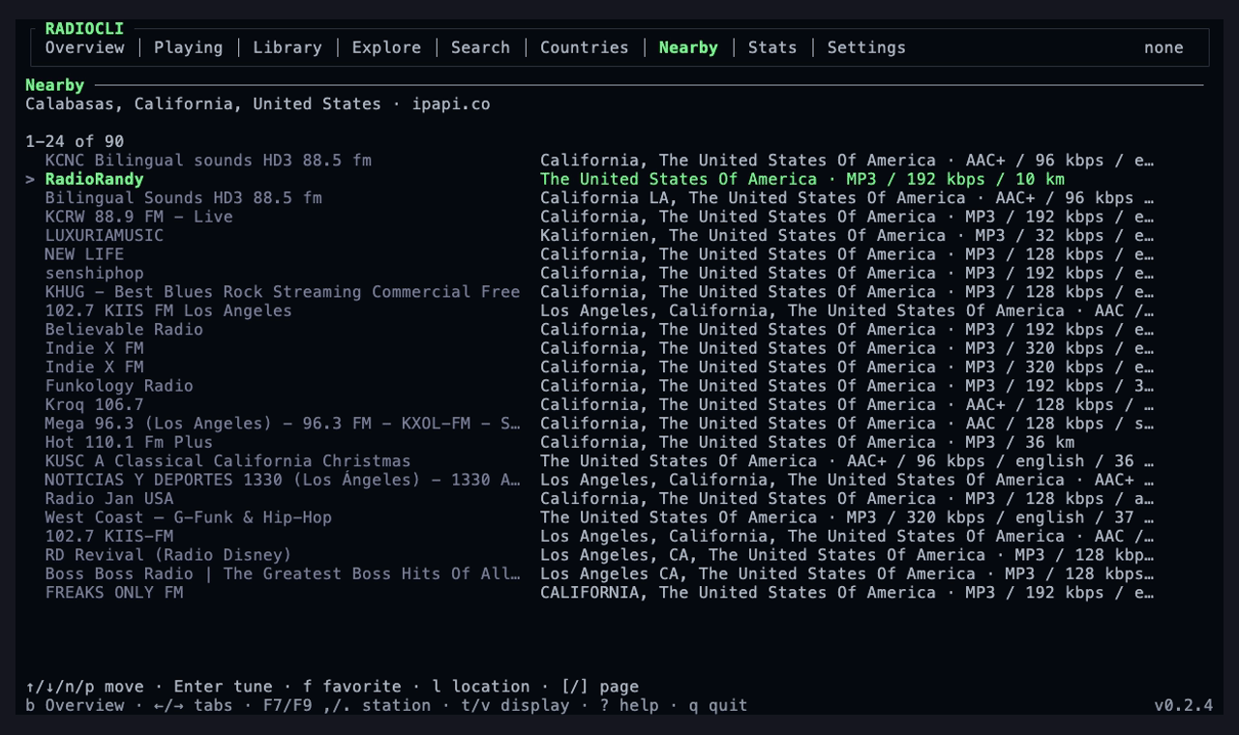Click the '? help' hint in footer
Screen dimensions: 1239x735
point(629,705)
